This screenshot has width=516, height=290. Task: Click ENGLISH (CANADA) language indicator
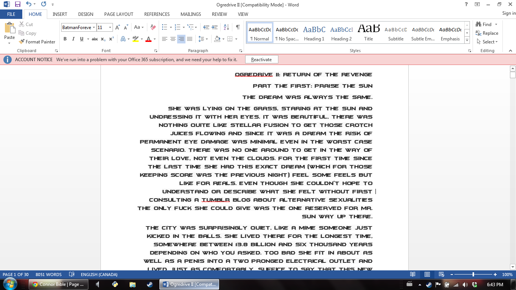[99, 275]
